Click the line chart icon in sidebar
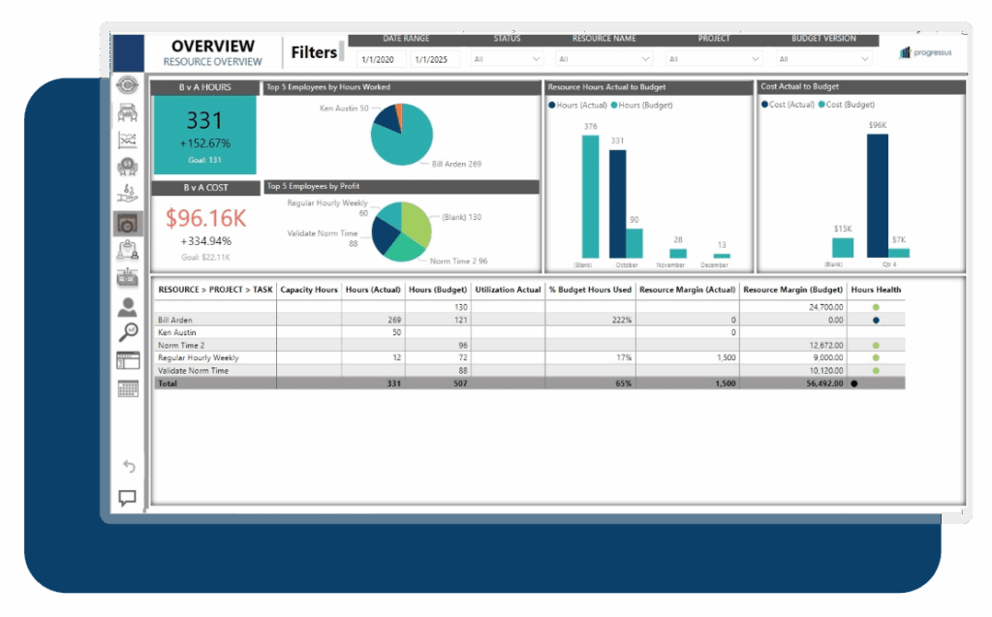992x617 pixels. click(127, 140)
